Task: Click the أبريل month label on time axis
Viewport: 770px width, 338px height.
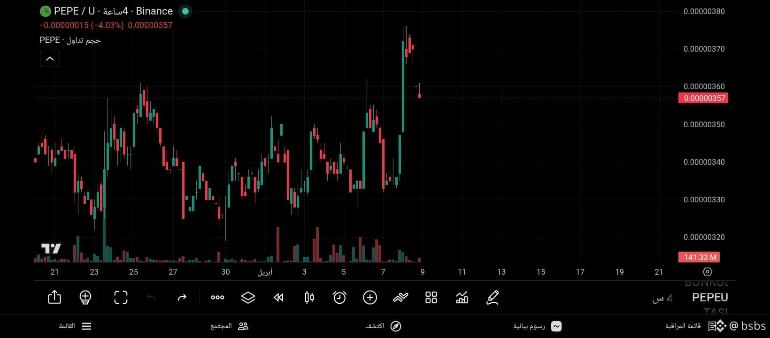Action: pos(265,272)
